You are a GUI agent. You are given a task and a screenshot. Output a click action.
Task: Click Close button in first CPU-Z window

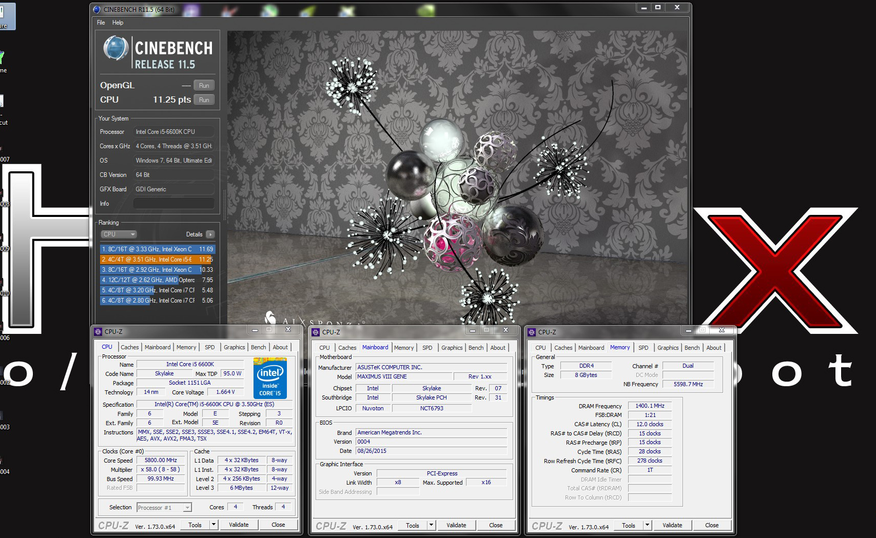[278, 525]
